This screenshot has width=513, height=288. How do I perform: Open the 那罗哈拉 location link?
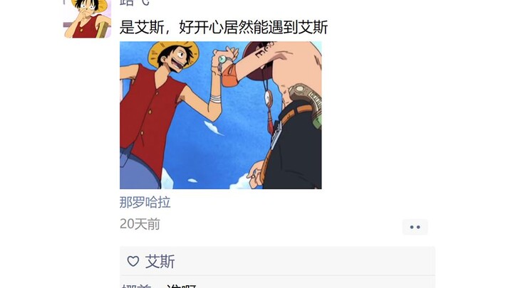click(x=145, y=203)
